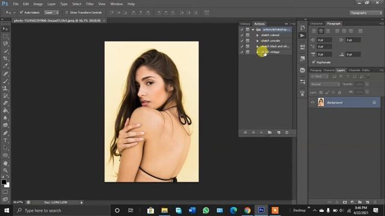Image resolution: width=385 pixels, height=216 pixels.
Task: Select the Move tool in the toolbox
Action: click(x=5, y=29)
